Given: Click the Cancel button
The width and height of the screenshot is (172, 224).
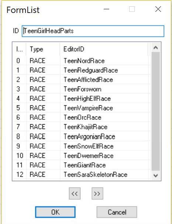Looking at the screenshot, I should (117, 212).
